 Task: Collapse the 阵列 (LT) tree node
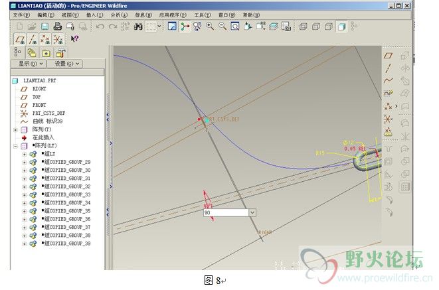pyautogui.click(x=16, y=146)
